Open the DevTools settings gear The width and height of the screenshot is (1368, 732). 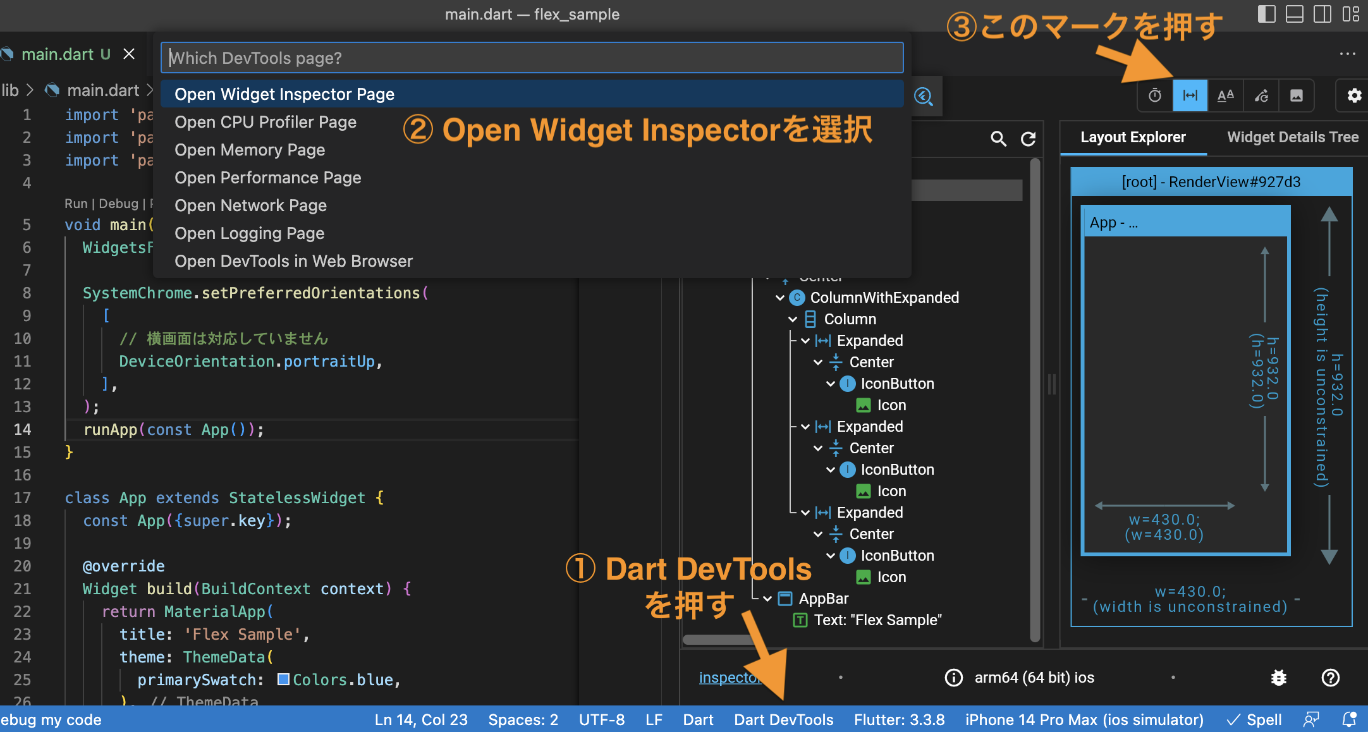(x=1354, y=95)
